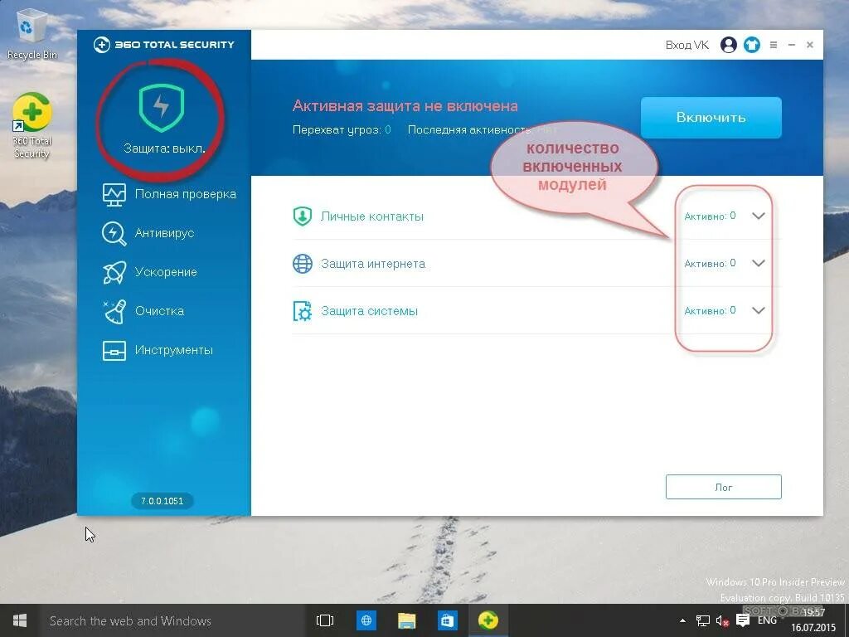Click the Полная проверка monitor icon
Image resolution: width=849 pixels, height=637 pixels.
(114, 194)
